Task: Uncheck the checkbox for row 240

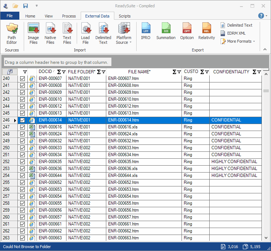Action: pos(23,78)
